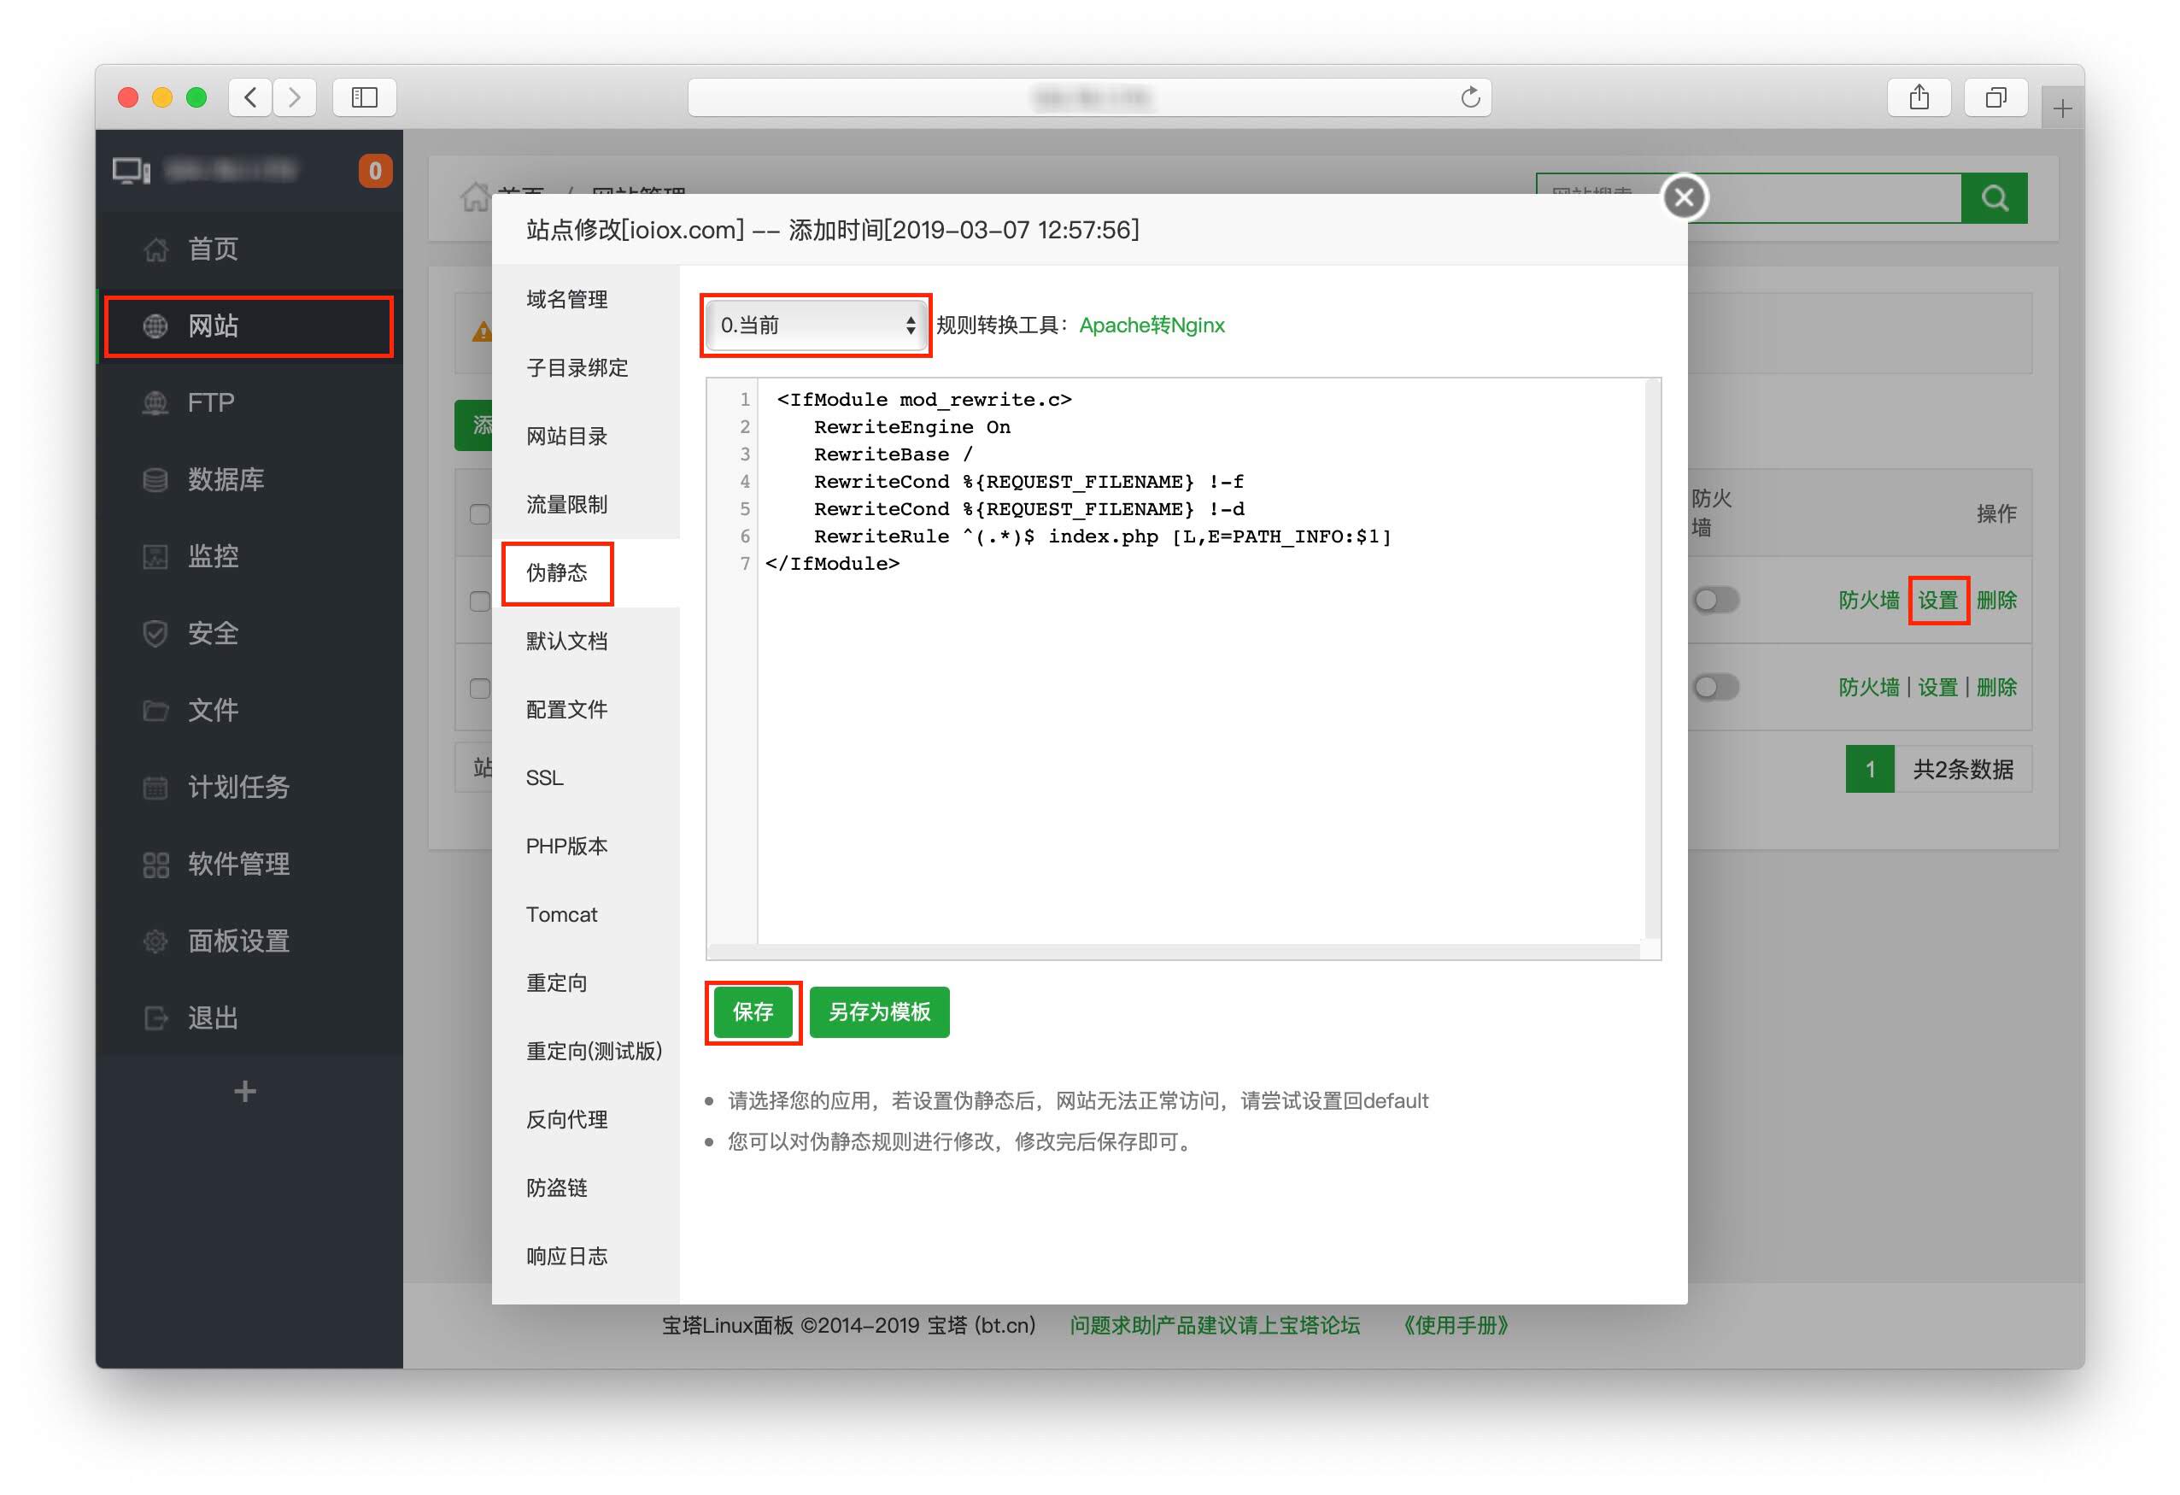
Task: Open a new tab with plus button
Action: (2062, 109)
